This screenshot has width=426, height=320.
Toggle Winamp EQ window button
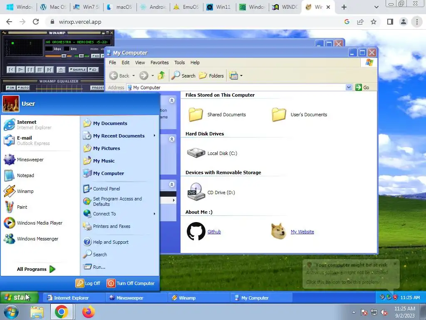pyautogui.click(x=95, y=56)
